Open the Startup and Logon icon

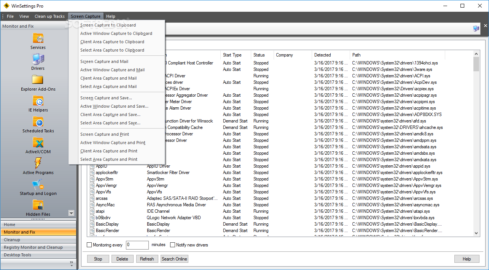tap(38, 184)
